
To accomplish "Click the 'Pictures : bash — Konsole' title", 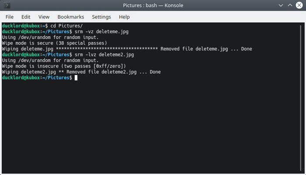I will pyautogui.click(x=153, y=5).
